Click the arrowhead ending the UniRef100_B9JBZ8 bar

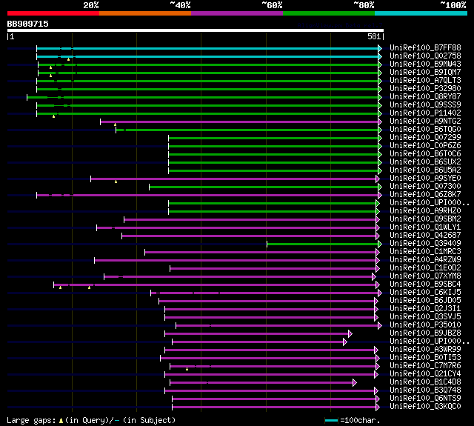tap(350, 334)
